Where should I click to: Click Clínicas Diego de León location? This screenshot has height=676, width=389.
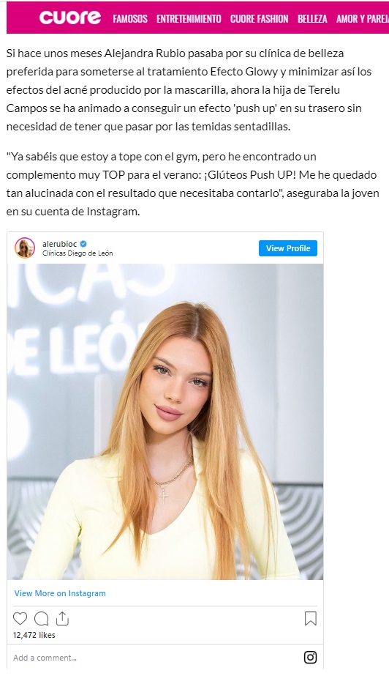(x=78, y=253)
